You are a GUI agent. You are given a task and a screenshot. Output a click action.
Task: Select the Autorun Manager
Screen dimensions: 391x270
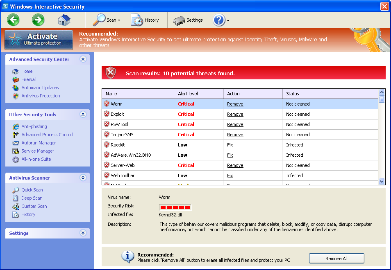click(x=38, y=143)
